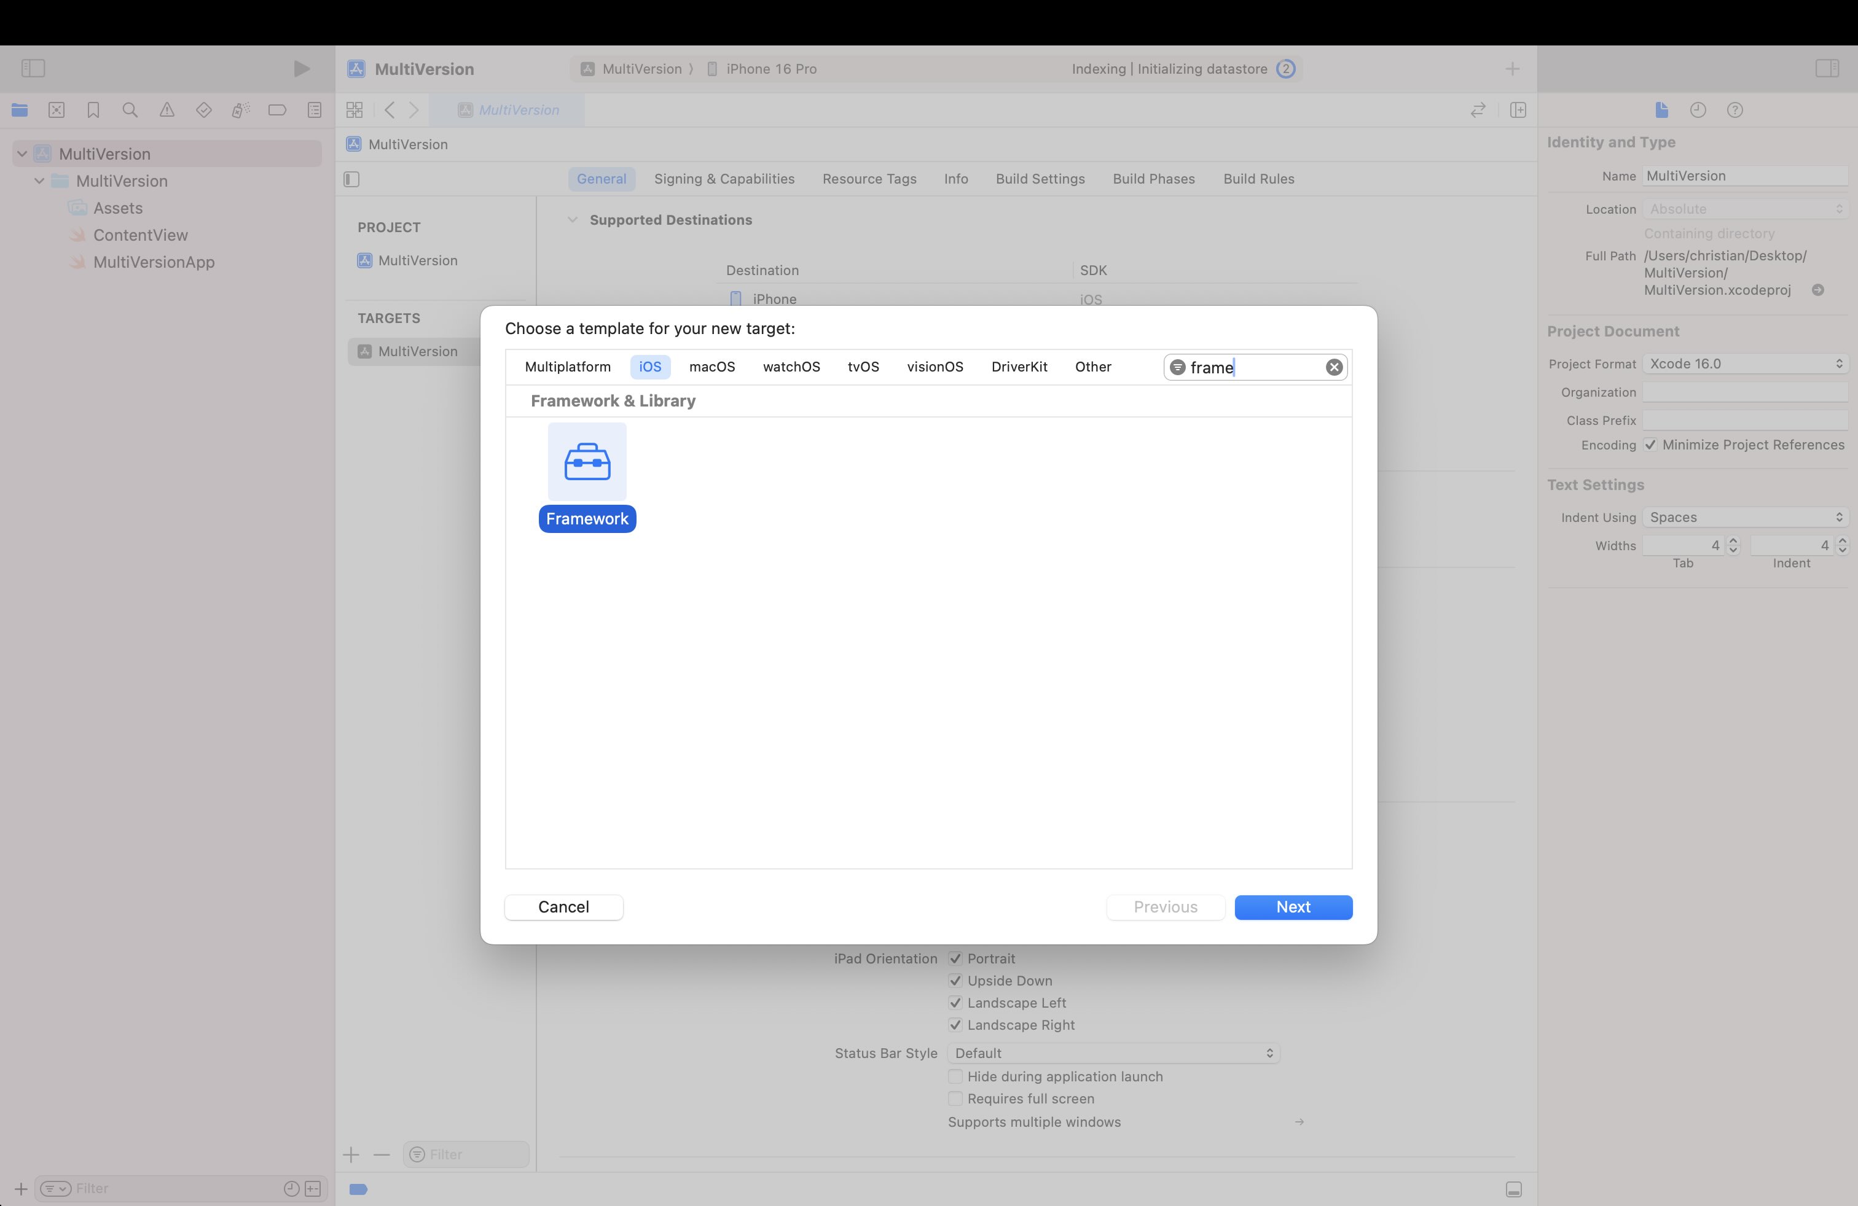Show the Project navigator folder icon

(x=20, y=110)
